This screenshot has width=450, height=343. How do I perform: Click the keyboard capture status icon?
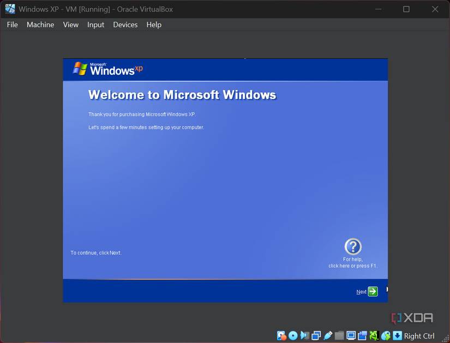click(x=396, y=335)
